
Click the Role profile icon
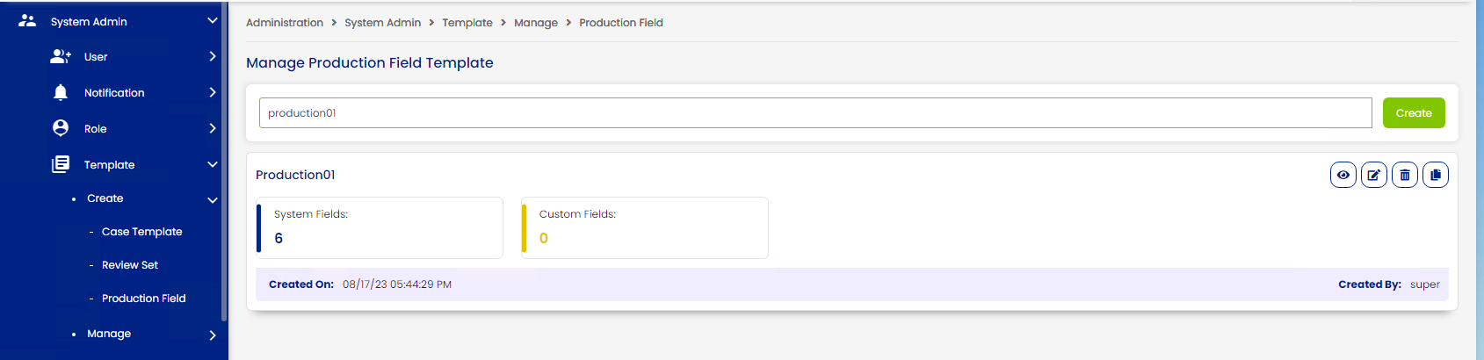click(x=61, y=128)
